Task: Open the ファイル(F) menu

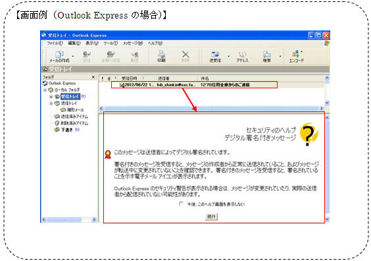Action: click(x=55, y=43)
